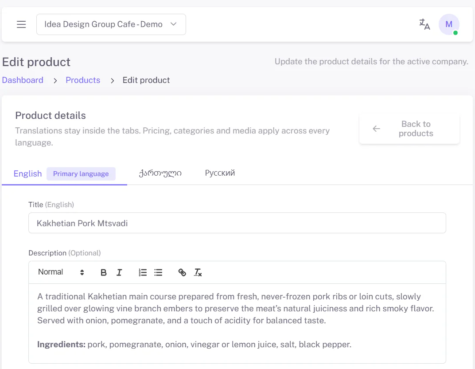Open the user avatar M menu
Image resolution: width=475 pixels, height=369 pixels.
(x=449, y=24)
